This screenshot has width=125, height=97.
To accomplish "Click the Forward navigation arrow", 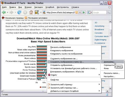I will click(11, 12).
